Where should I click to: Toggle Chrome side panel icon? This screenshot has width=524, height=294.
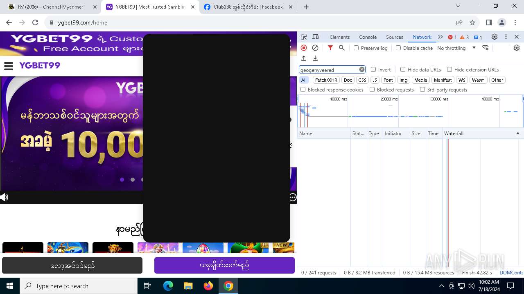point(488,22)
